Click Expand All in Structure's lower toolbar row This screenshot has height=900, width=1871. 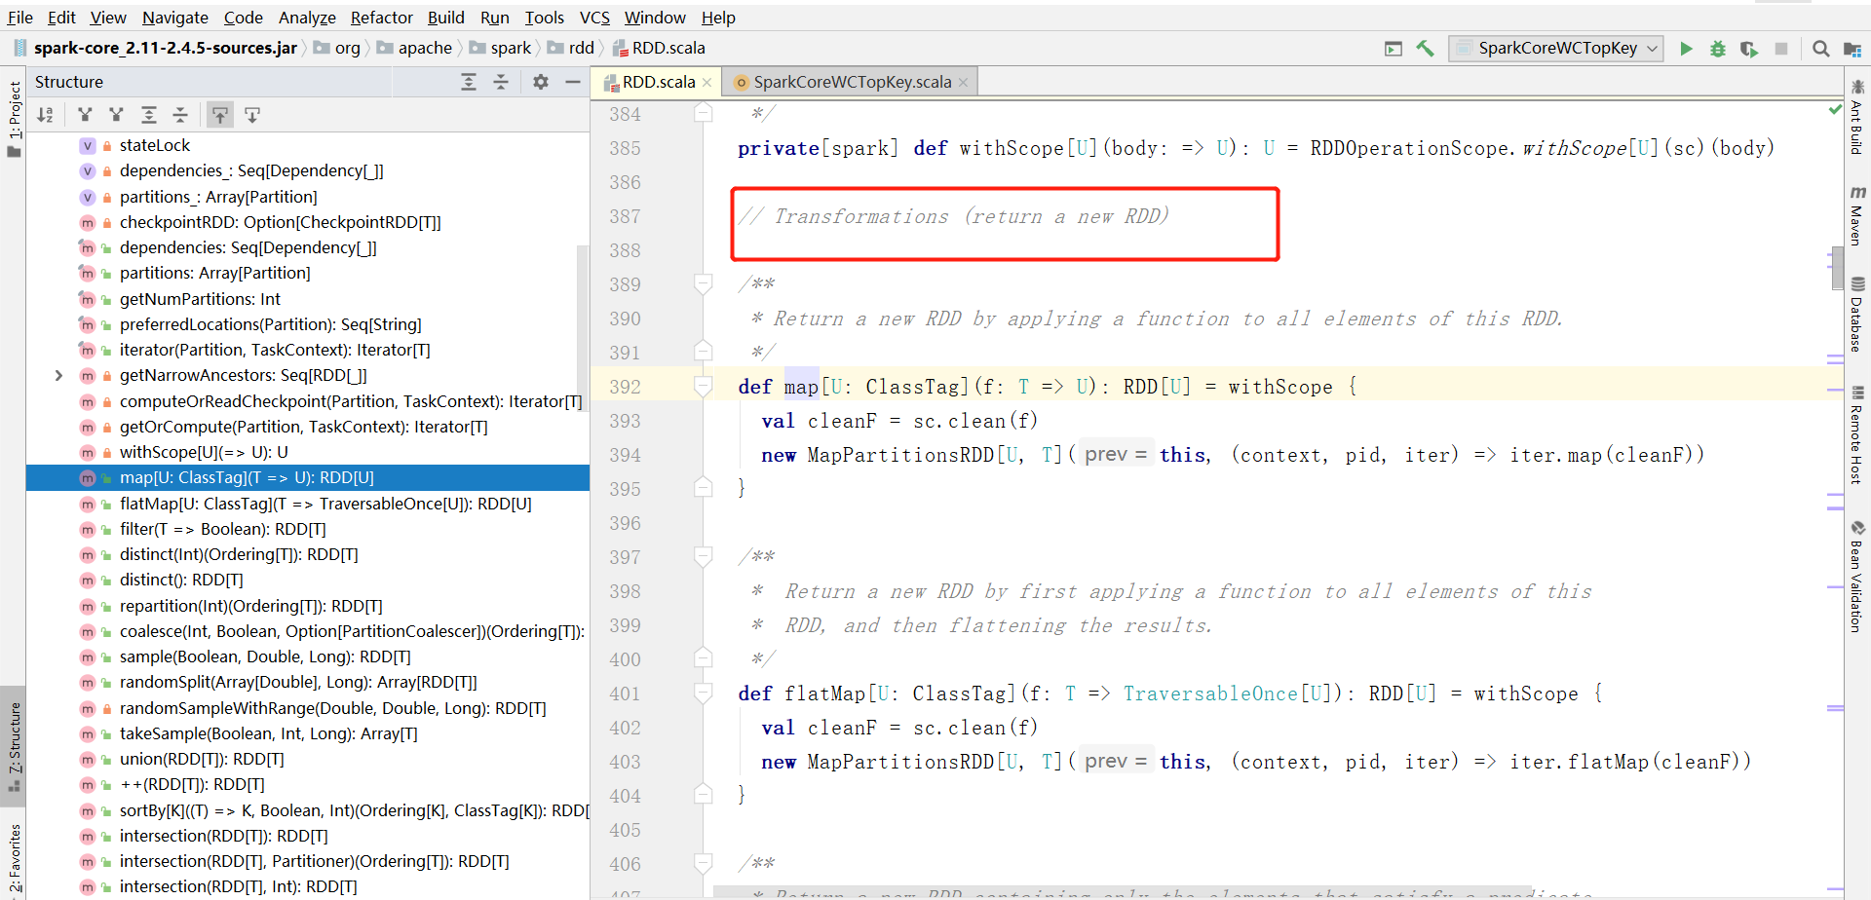pyautogui.click(x=149, y=115)
